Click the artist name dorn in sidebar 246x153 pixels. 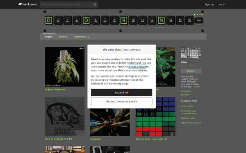[184, 62]
